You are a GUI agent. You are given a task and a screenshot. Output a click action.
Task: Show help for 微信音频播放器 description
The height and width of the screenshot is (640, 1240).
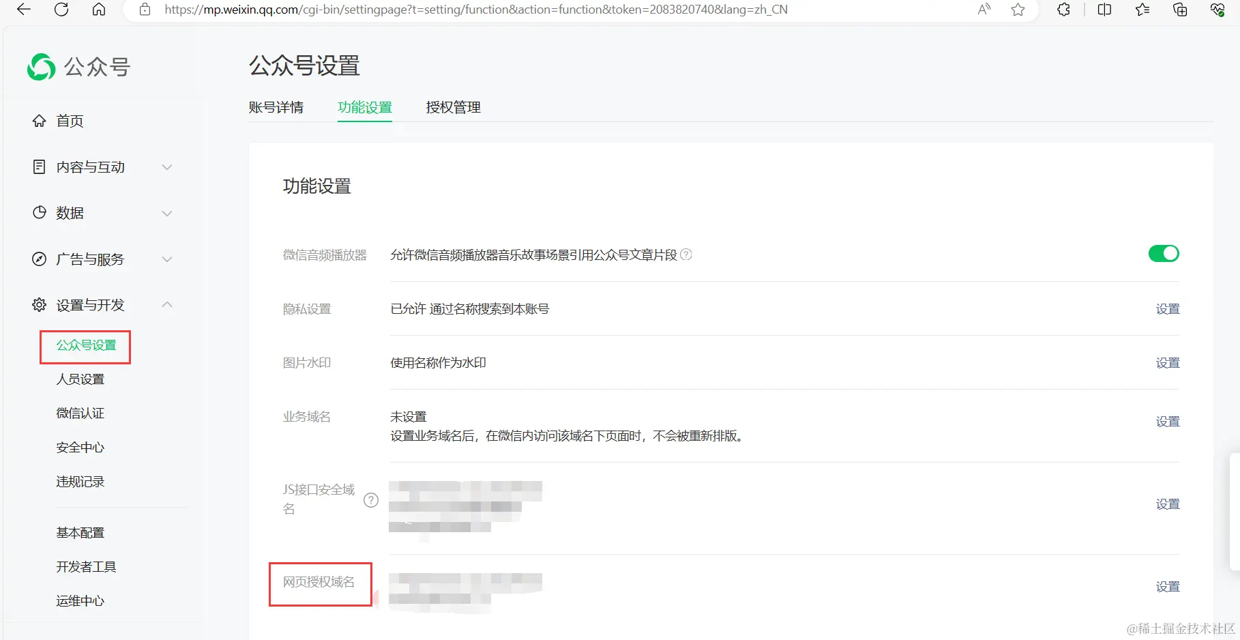pyautogui.click(x=686, y=254)
